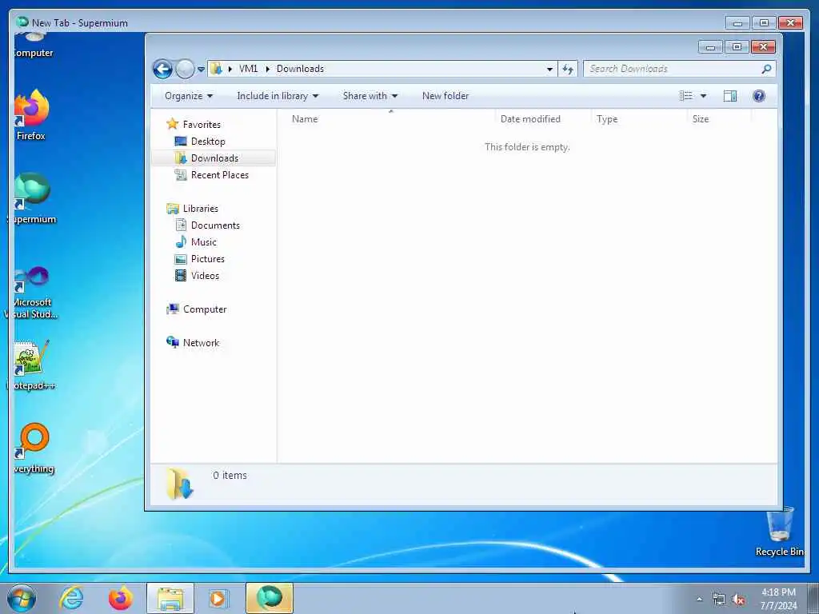This screenshot has width=819, height=614.
Task: Expand the address bar previous locations dropdown
Action: tap(549, 69)
